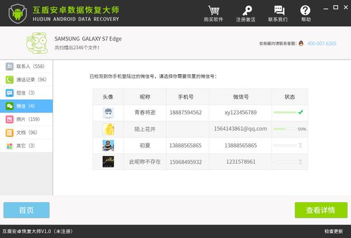Click the 50% status label

point(302,129)
